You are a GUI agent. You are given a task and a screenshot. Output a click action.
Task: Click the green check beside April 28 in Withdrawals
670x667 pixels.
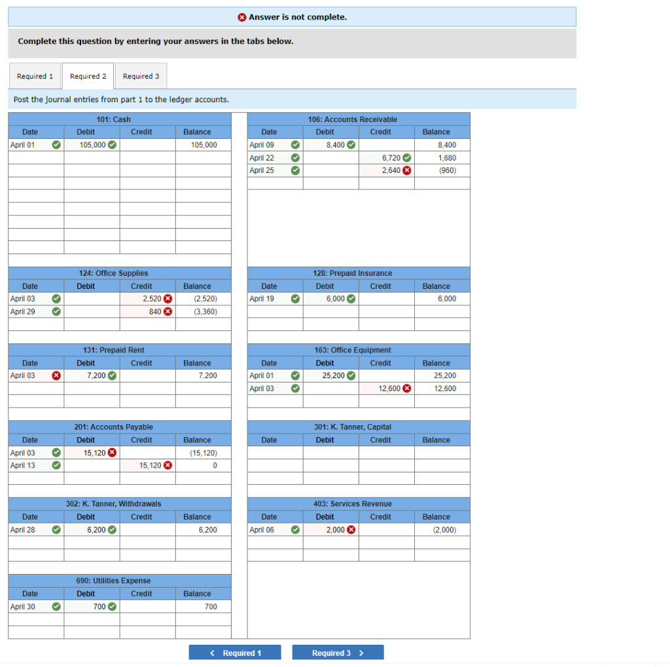click(56, 529)
